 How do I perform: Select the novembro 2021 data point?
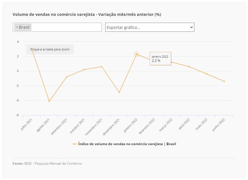pos(102,67)
